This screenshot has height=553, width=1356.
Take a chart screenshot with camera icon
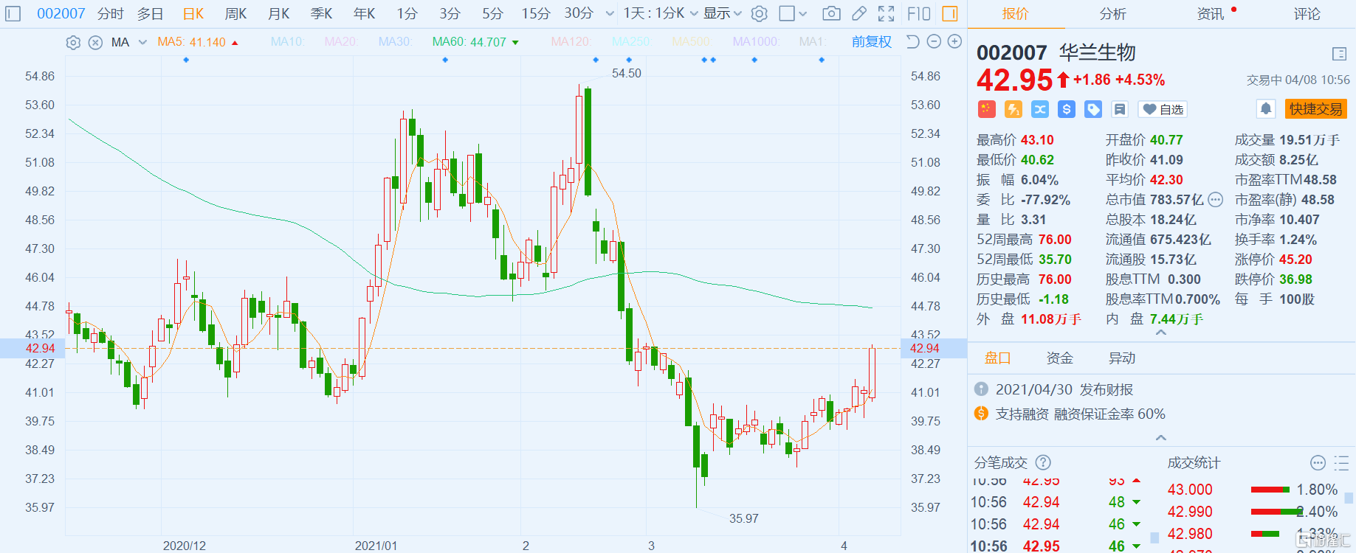coord(831,13)
